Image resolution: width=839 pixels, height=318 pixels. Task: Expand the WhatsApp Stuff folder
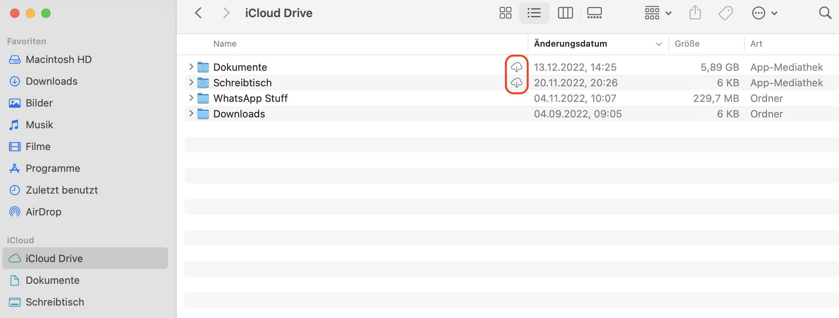(x=191, y=98)
